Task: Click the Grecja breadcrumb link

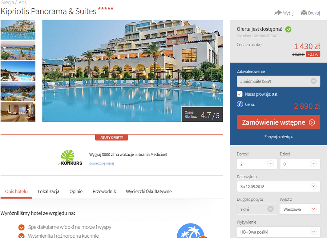Action: tap(7, 3)
